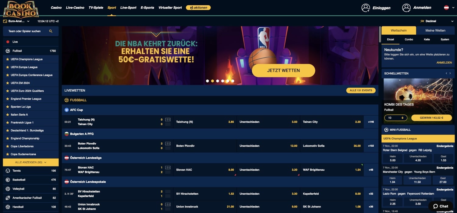
Task: Click the Gewinn 143,02 € button
Action: pos(431,118)
